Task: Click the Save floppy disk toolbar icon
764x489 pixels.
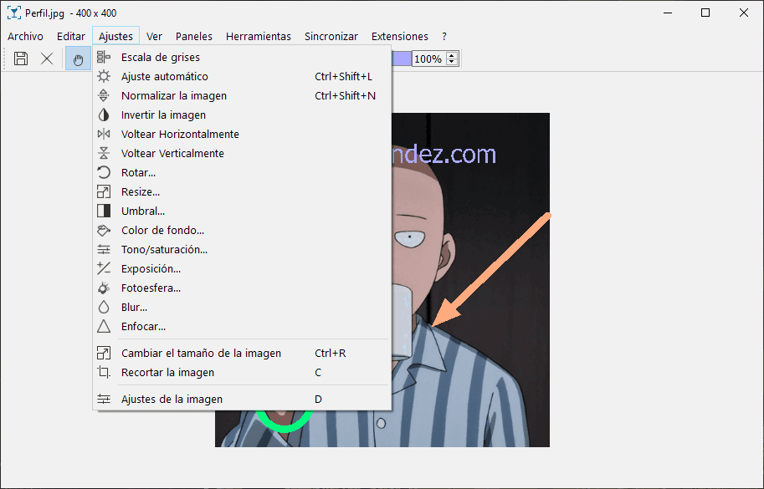Action: click(x=21, y=59)
